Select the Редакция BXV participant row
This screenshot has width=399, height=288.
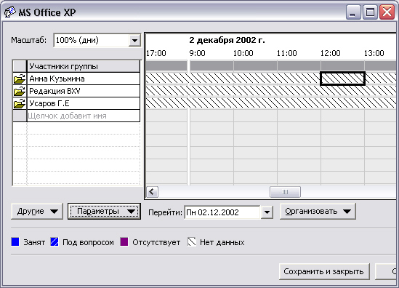[x=84, y=91]
